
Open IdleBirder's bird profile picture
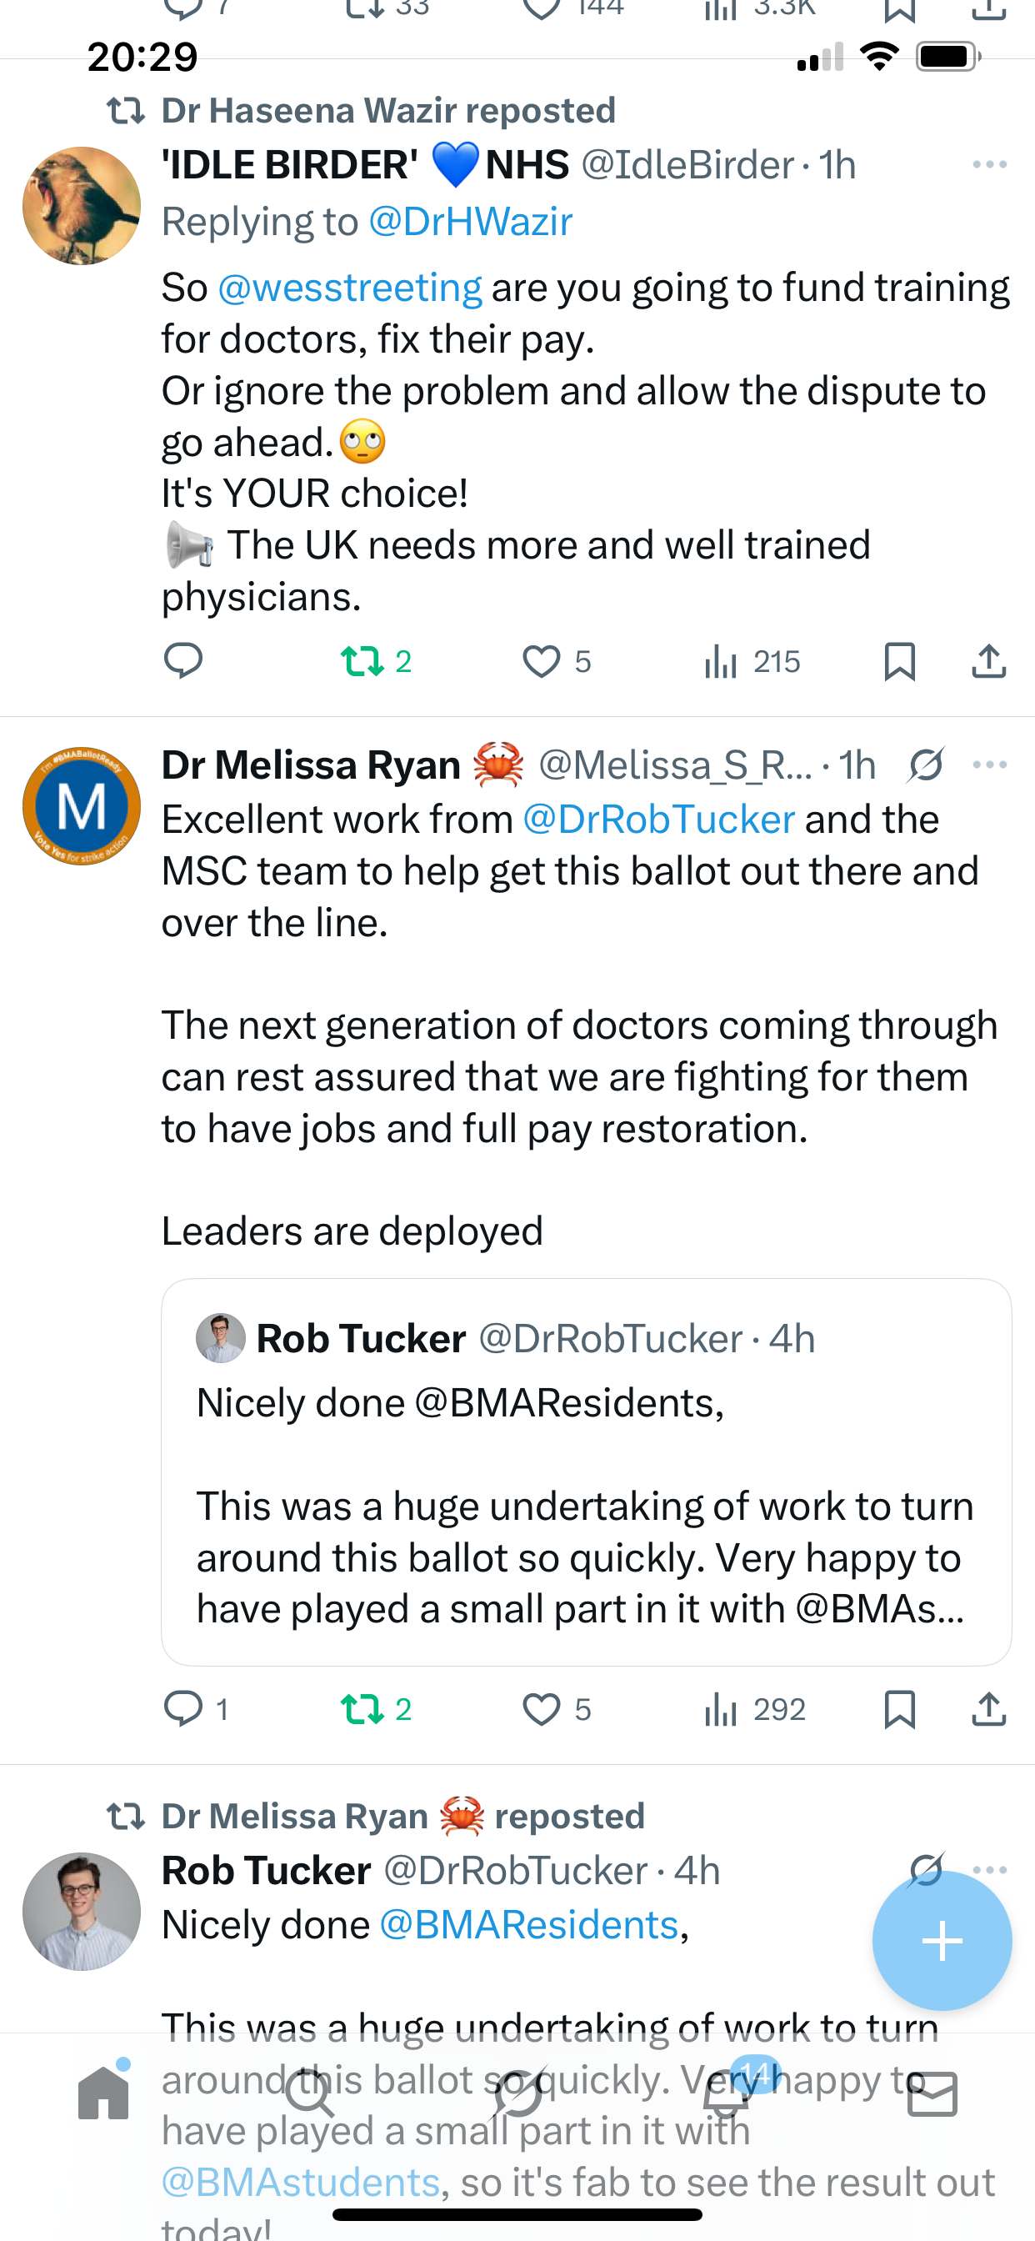[x=82, y=205]
